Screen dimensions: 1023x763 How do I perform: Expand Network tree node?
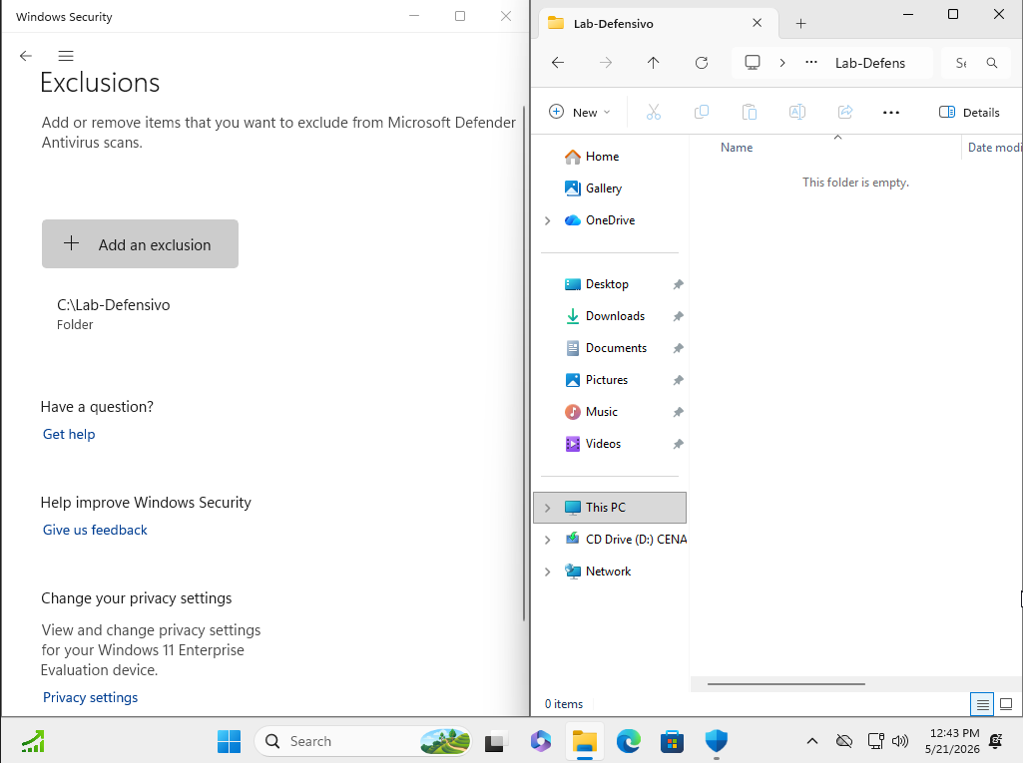(x=547, y=572)
